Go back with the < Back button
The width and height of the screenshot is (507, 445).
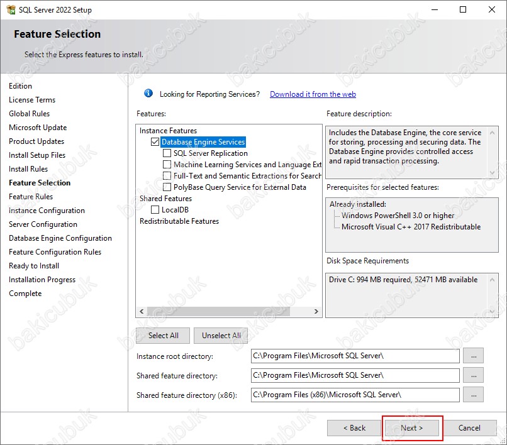(x=354, y=428)
